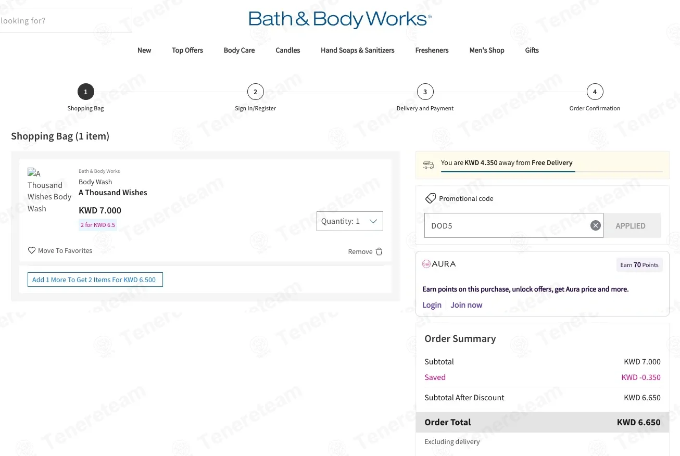Screen dimensions: 680x456
Task: Click the promotional code tag icon
Action: tap(431, 198)
